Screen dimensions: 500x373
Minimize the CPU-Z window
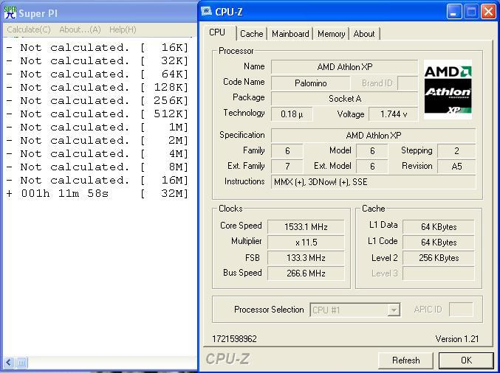(454, 12)
